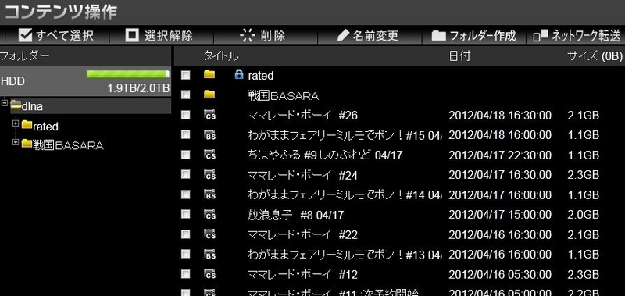Expand the rated folder in tree

click(x=16, y=123)
